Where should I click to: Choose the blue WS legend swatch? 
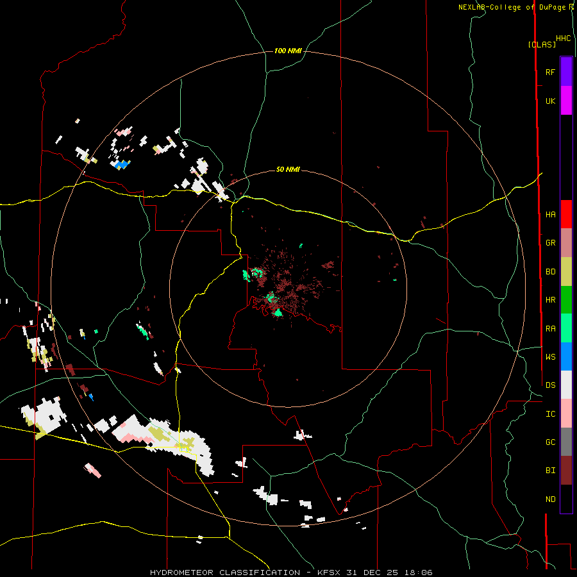(566, 356)
